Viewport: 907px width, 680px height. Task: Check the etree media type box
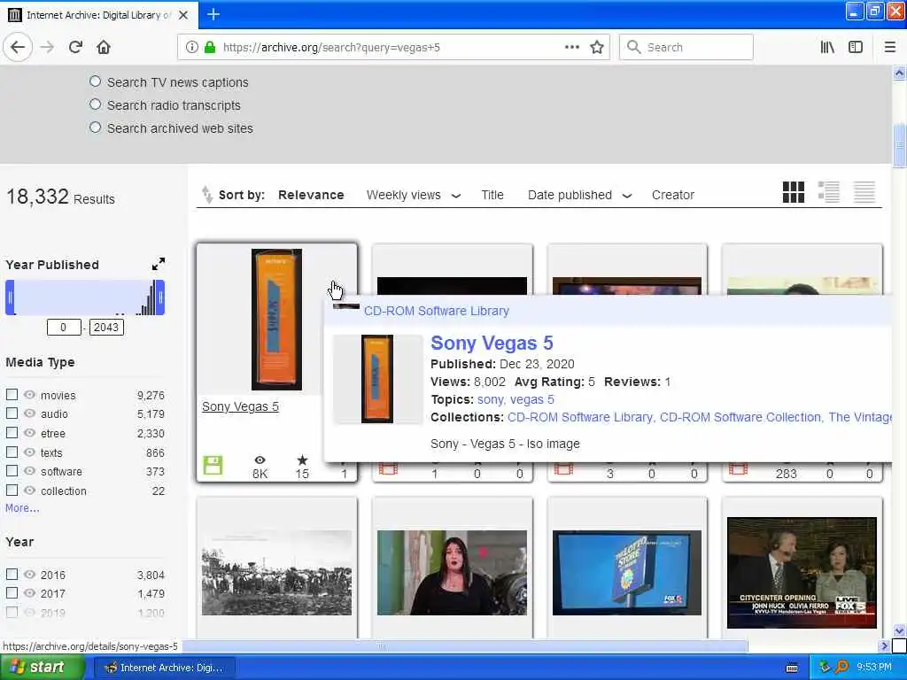(x=12, y=432)
